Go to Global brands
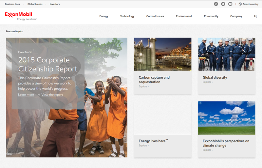Screen dimensions: 262x168 pyautogui.click(x=35, y=4)
